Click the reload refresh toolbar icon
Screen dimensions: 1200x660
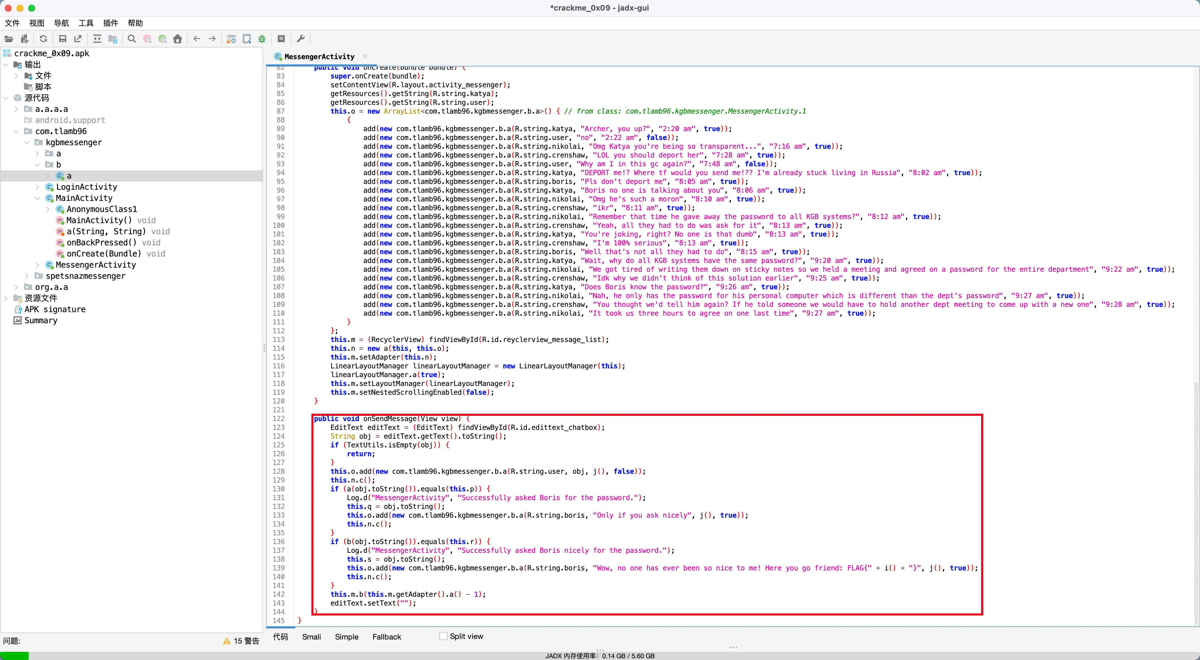click(43, 39)
